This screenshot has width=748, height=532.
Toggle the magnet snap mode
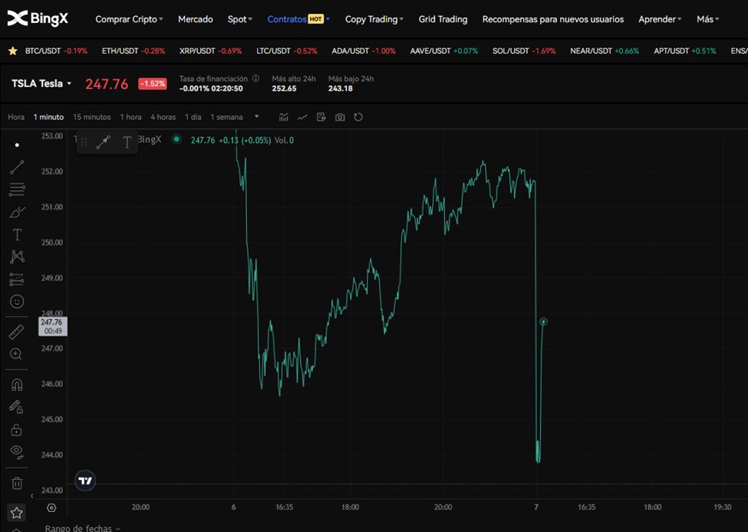(17, 385)
